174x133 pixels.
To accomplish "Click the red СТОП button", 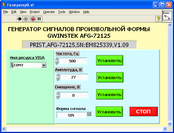I will click(144, 111).
